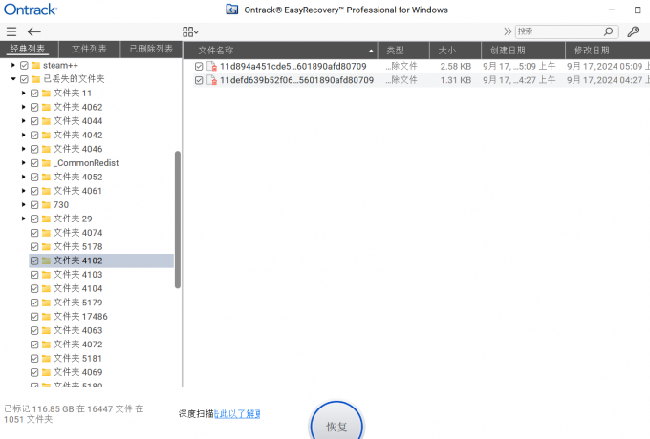The width and height of the screenshot is (650, 439).
Task: Go back with the left arrow icon
Action: [x=34, y=31]
